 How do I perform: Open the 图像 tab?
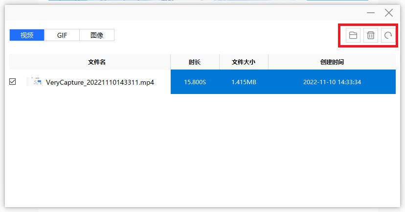(97, 35)
